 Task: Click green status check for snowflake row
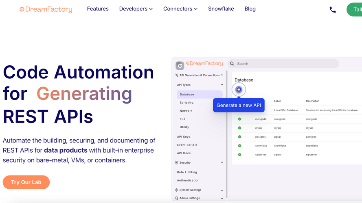click(239, 145)
